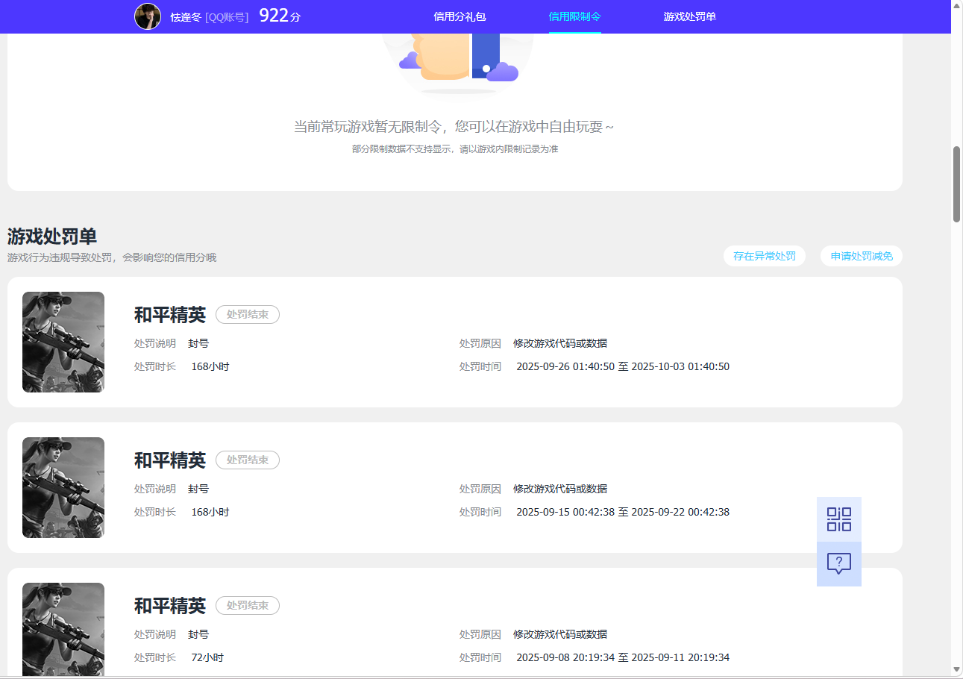This screenshot has width=963, height=679.
Task: Click the 922分 credit score
Action: 280,16
